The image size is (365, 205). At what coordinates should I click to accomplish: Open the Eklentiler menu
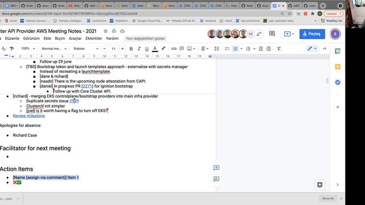coord(94,38)
